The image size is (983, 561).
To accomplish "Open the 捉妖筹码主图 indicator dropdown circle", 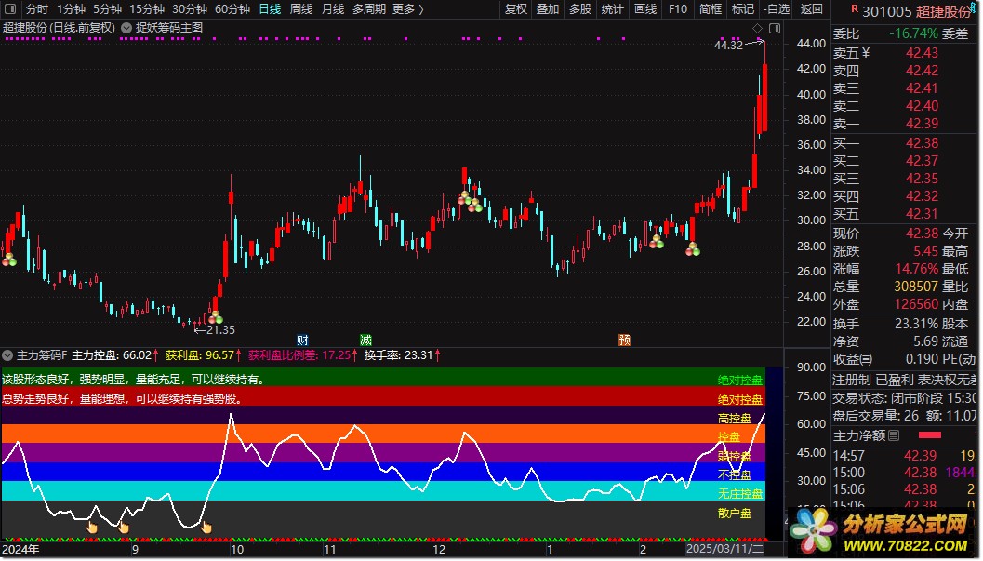I will [126, 28].
